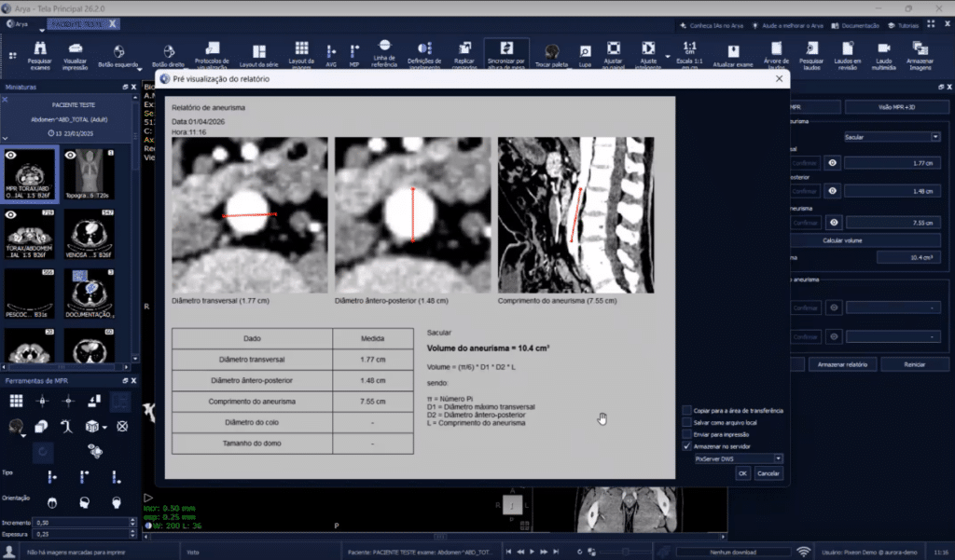955x560 pixels.
Task: Click Ajustar ao painel tool
Action: (614, 55)
